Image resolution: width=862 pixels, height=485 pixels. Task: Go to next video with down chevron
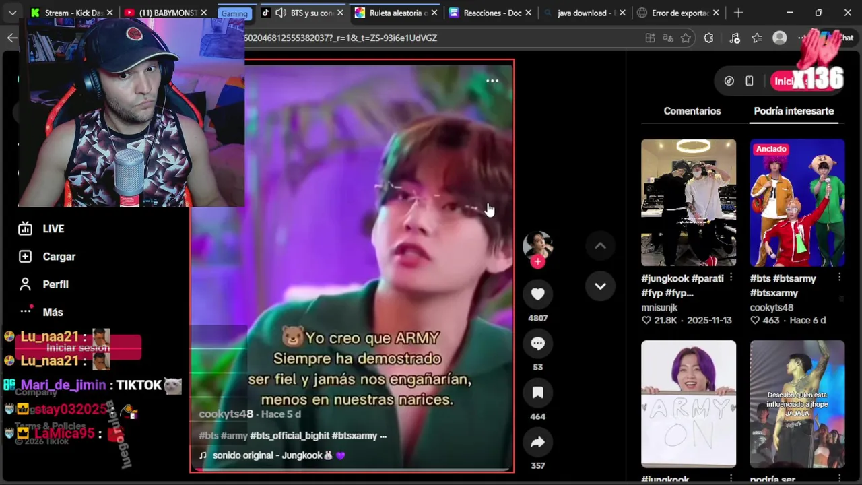tap(600, 286)
